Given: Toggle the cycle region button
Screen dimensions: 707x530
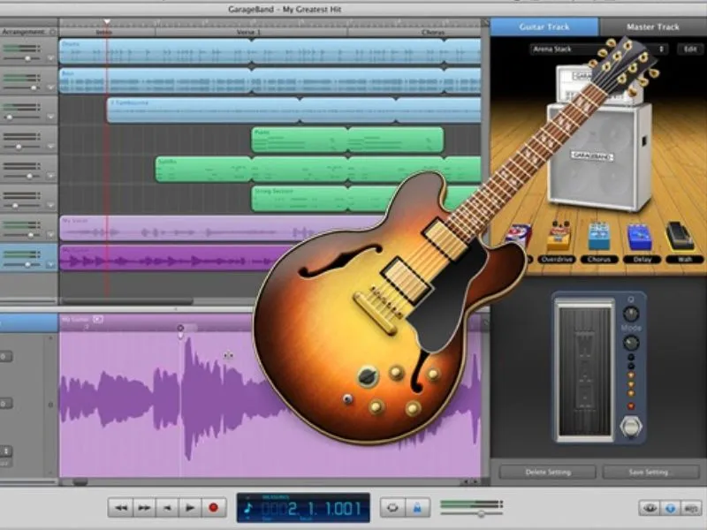Looking at the screenshot, I should click(x=392, y=508).
